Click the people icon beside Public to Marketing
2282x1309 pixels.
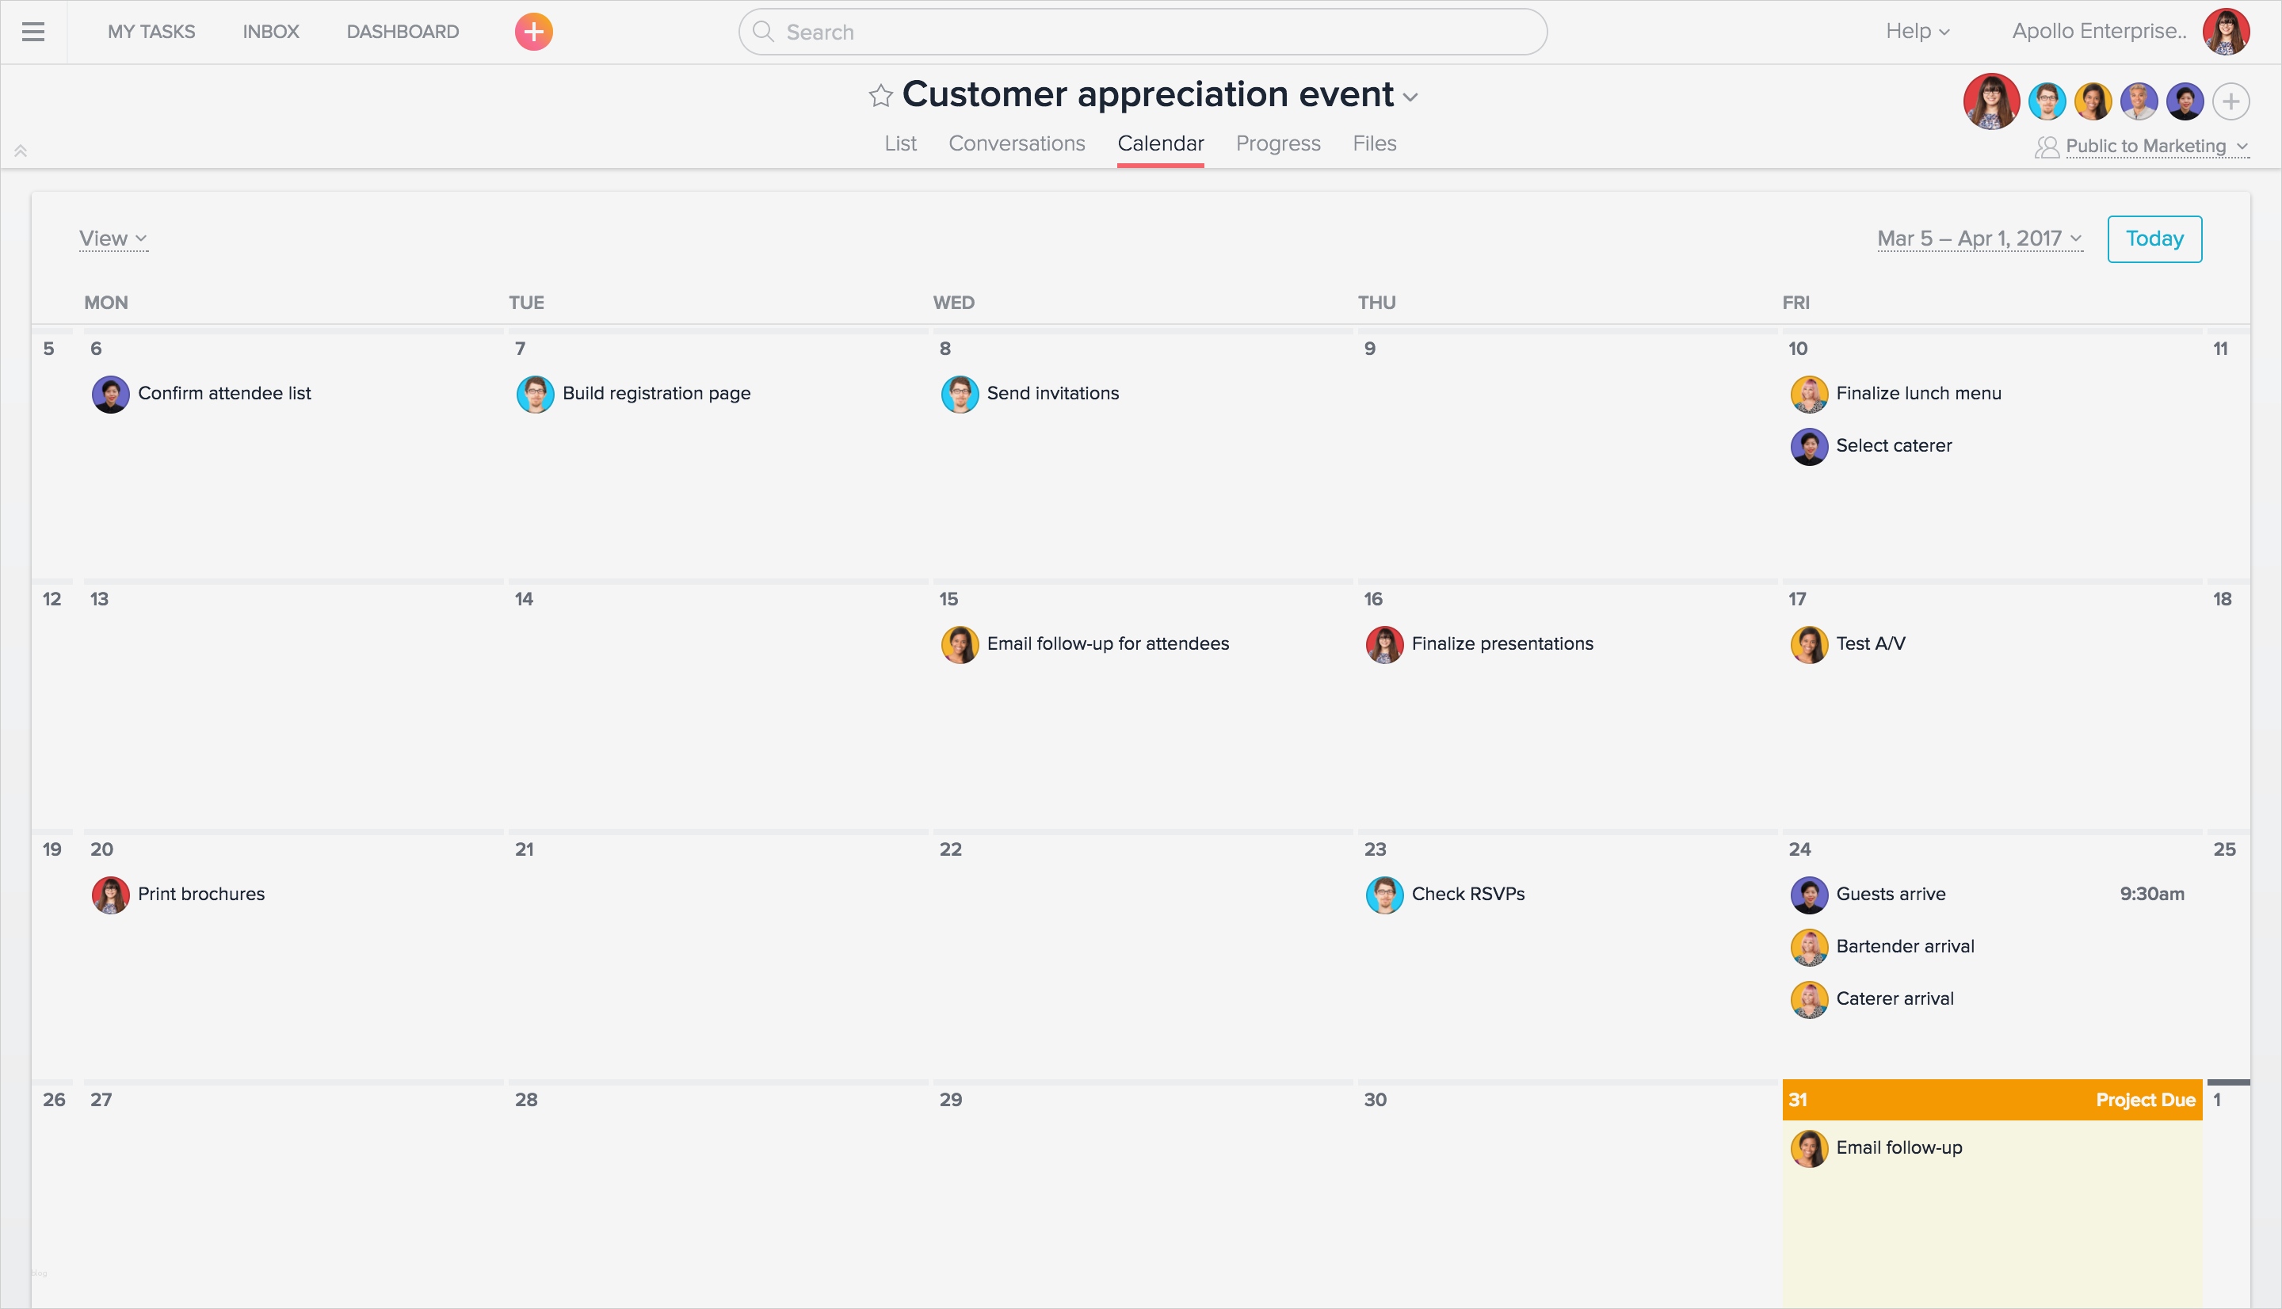[2047, 147]
